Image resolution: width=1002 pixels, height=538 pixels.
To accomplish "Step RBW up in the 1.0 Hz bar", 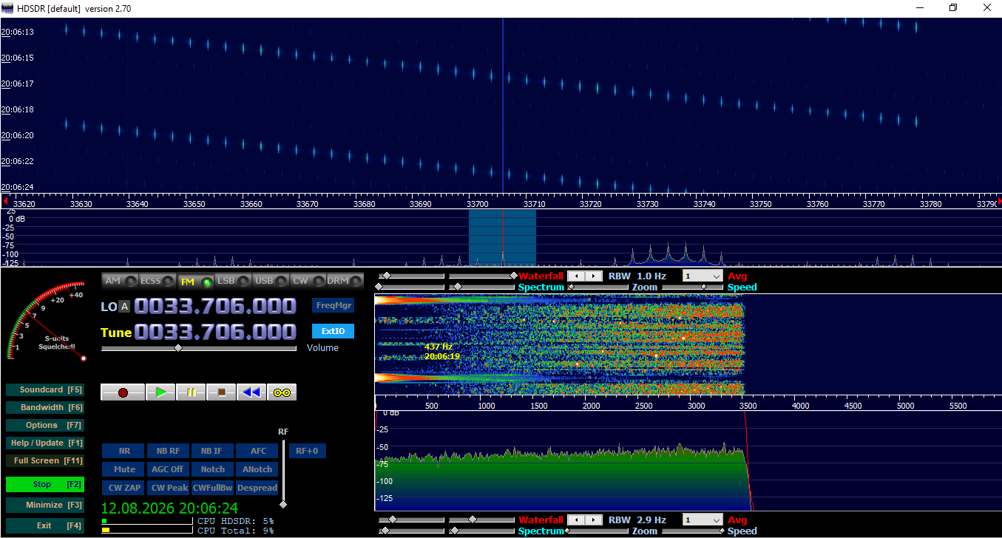I will 593,276.
